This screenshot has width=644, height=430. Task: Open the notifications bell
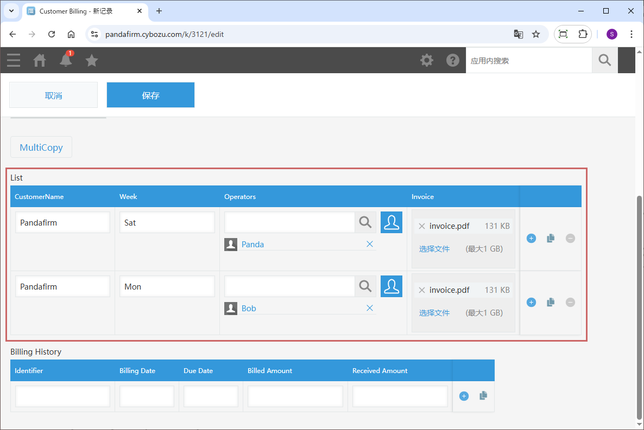click(x=66, y=60)
